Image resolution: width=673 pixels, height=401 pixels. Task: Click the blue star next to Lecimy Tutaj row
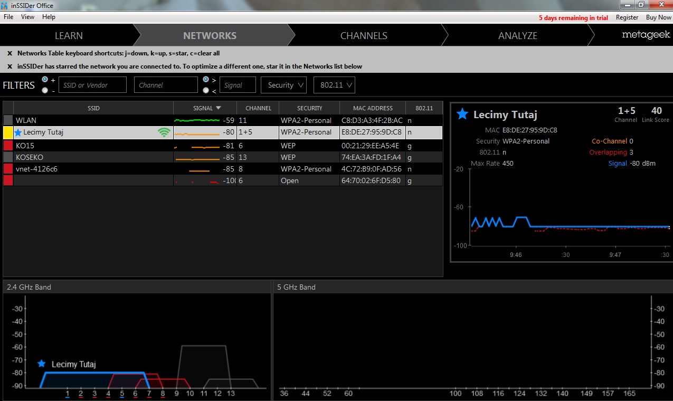[x=18, y=132]
